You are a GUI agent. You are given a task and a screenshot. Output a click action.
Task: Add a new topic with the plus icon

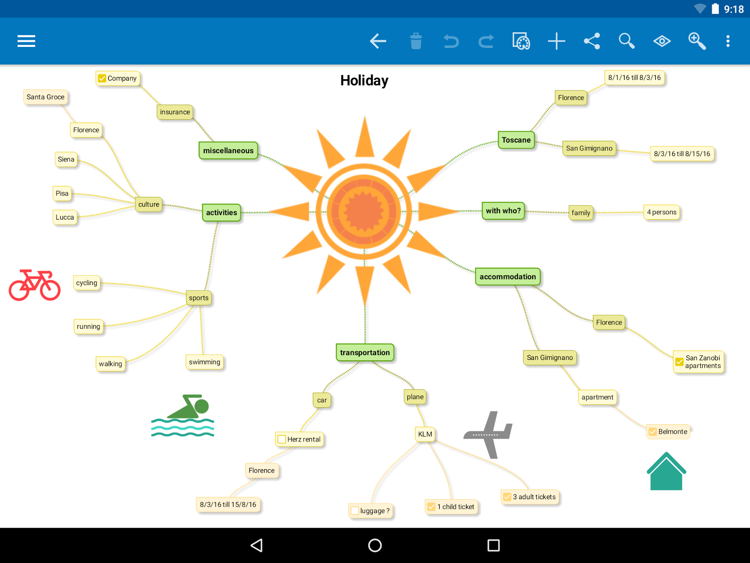coord(556,41)
